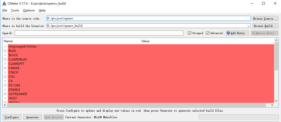The width and height of the screenshot is (281, 122).
Task: Click the horizontal scrollbar right arrow
Action: (272, 105)
